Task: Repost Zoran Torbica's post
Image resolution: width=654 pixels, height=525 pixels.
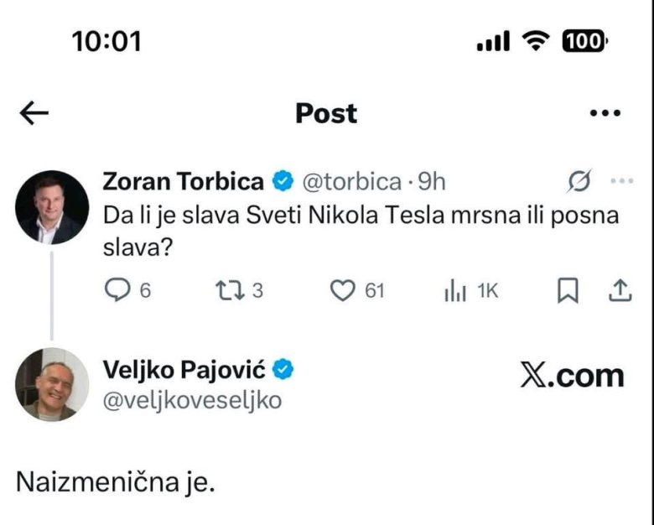Action: 228,290
